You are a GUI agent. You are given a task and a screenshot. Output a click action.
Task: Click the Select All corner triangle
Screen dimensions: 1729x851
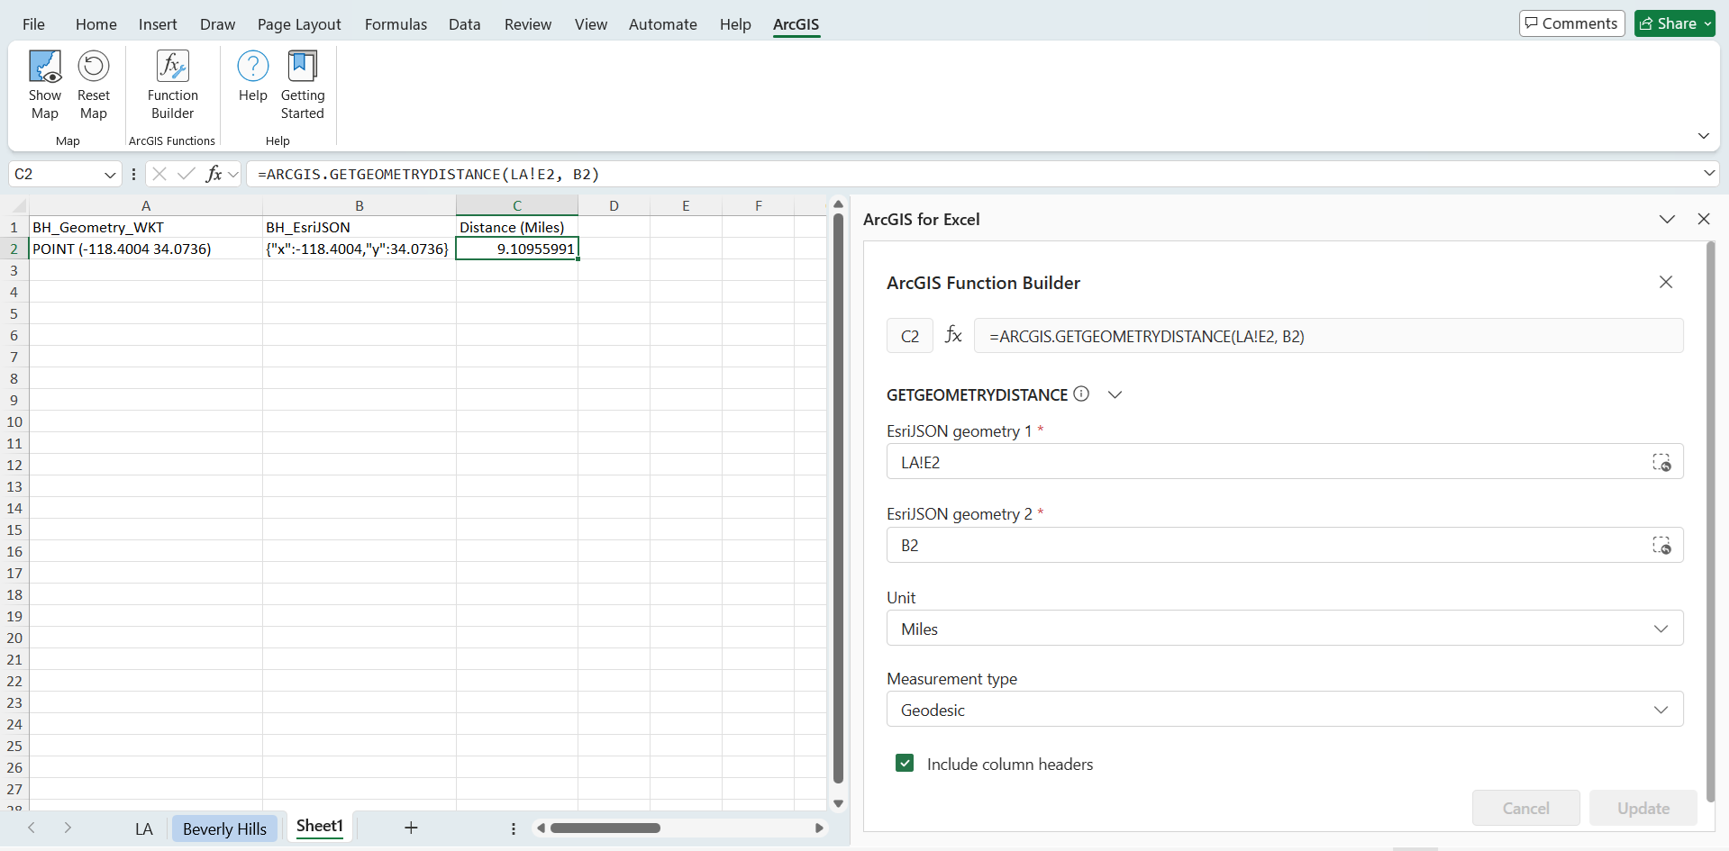(18, 206)
